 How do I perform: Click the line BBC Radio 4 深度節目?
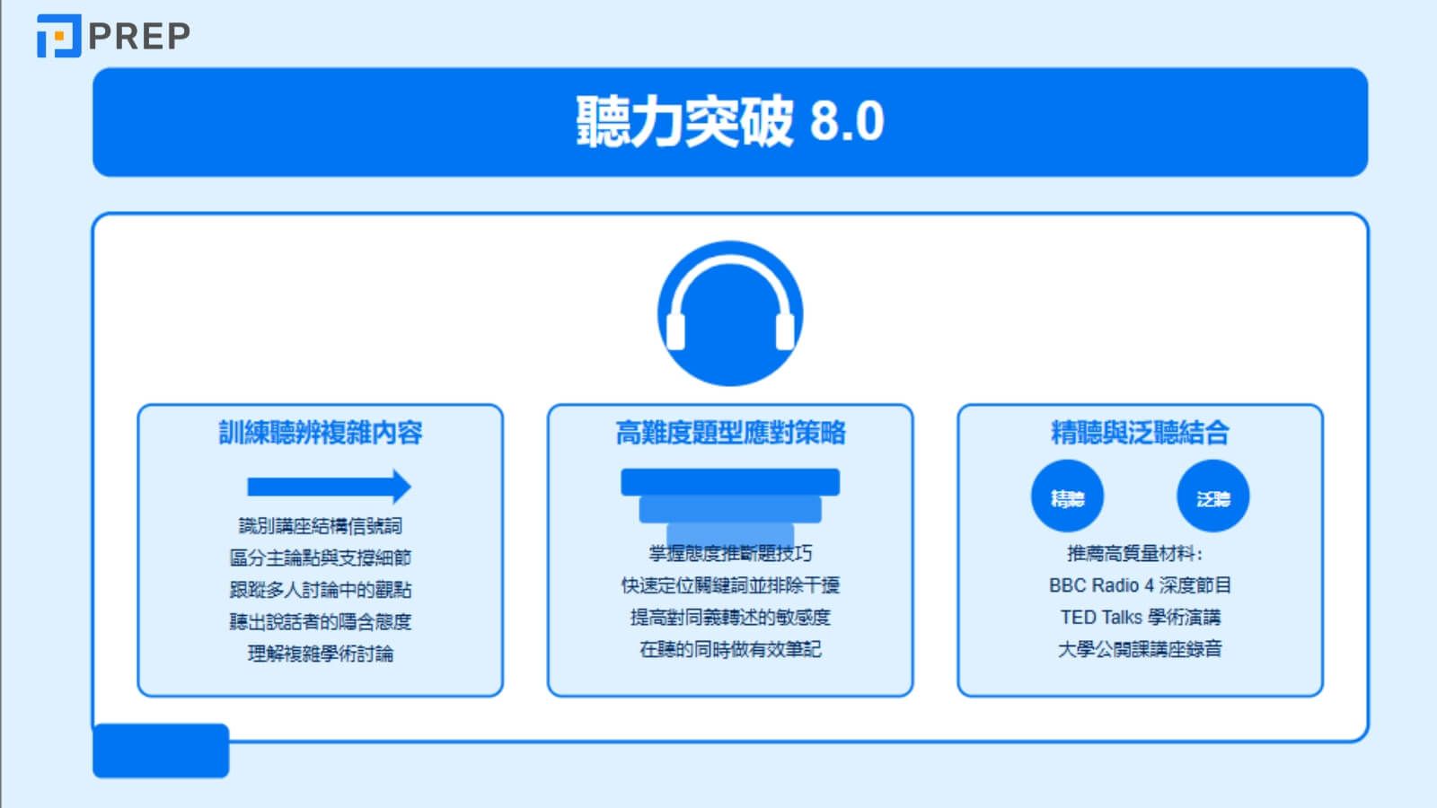click(x=1140, y=585)
